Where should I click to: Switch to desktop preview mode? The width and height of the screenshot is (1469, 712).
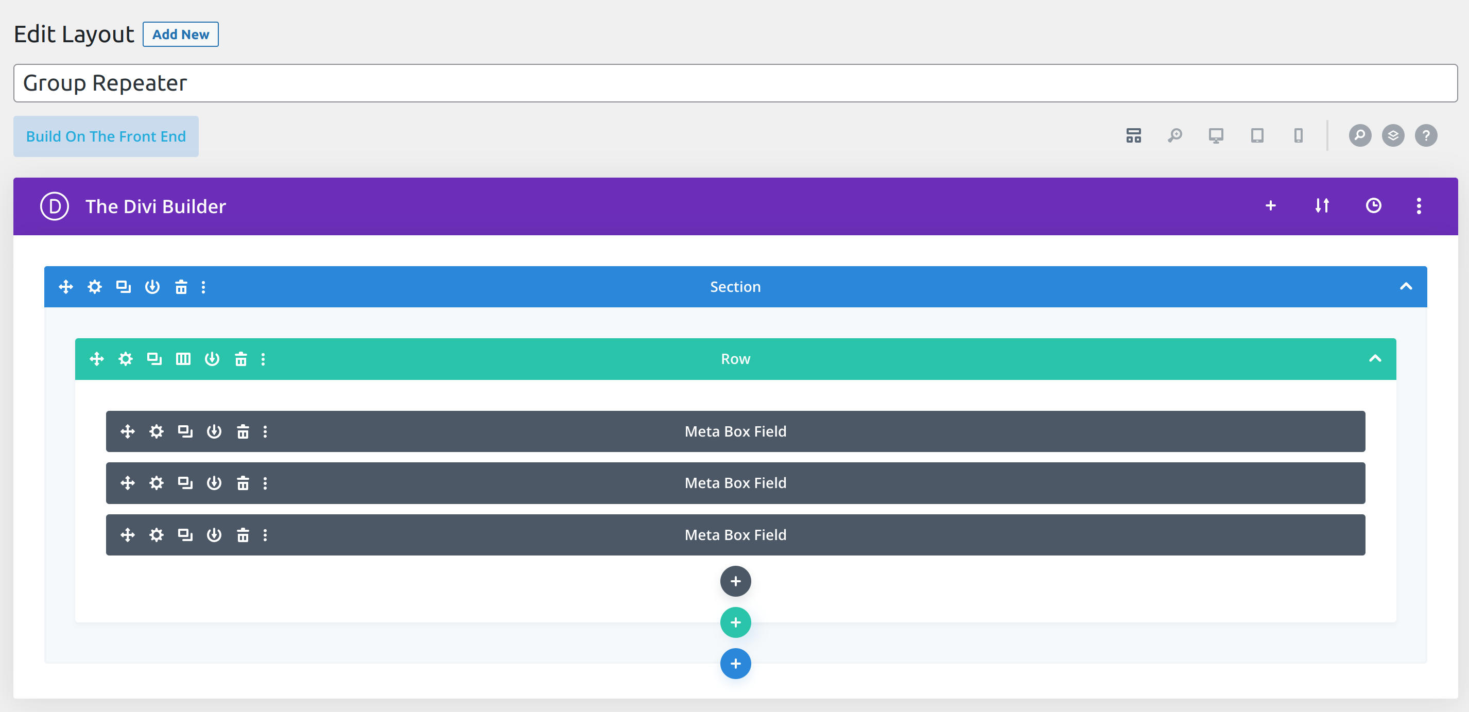tap(1216, 136)
